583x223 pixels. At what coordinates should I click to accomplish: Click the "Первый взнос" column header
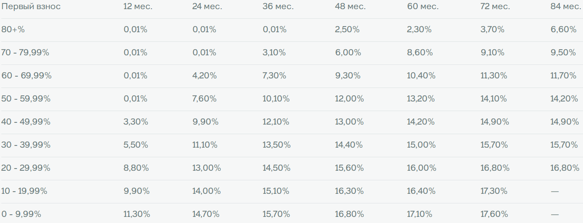[31, 7]
